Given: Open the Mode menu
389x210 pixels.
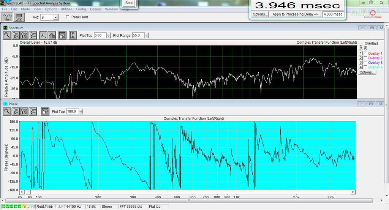Looking at the screenshot, I should click(x=25, y=9).
